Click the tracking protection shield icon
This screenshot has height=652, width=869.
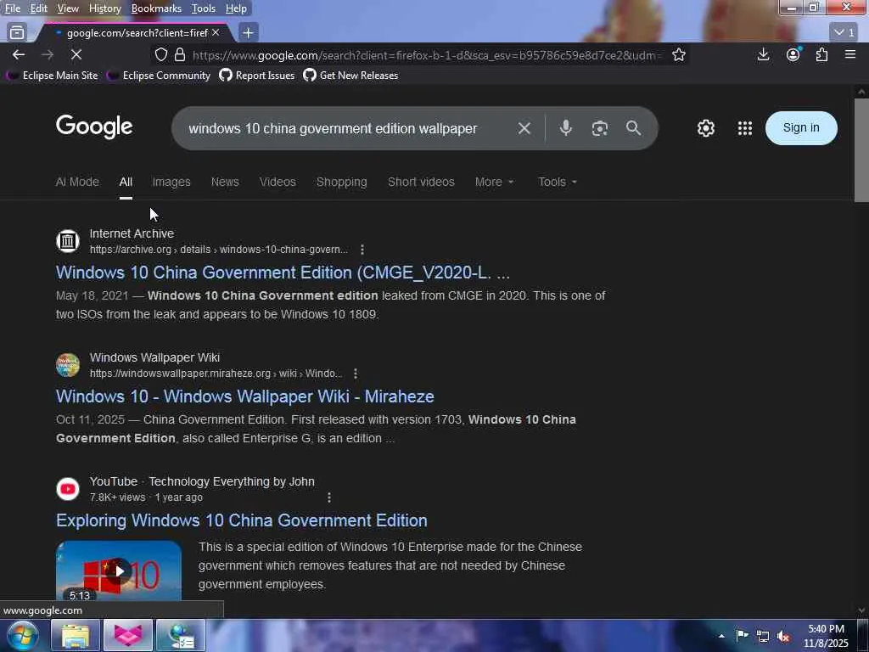160,54
